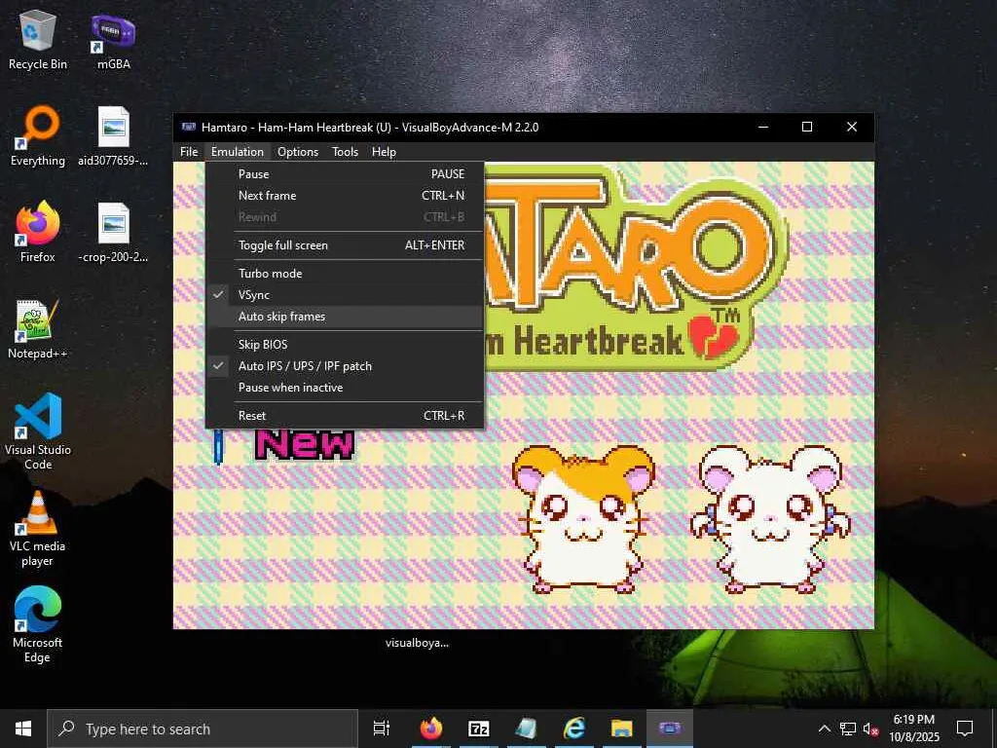This screenshot has width=997, height=748.
Task: Click the Windows Start button
Action: [x=23, y=729]
